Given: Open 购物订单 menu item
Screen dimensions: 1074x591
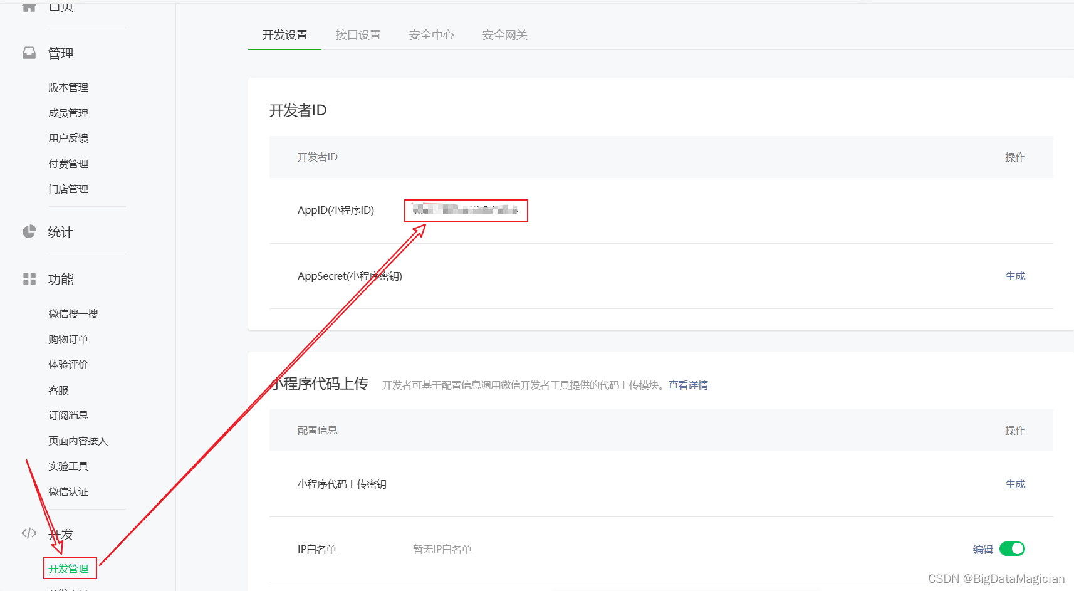Looking at the screenshot, I should coord(68,339).
